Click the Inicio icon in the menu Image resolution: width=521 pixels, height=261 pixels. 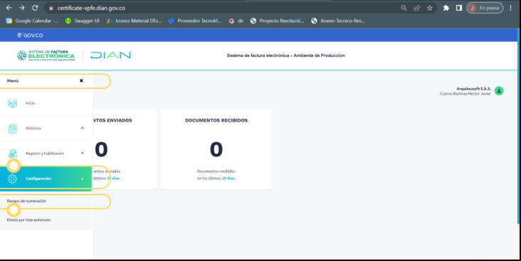(x=12, y=103)
